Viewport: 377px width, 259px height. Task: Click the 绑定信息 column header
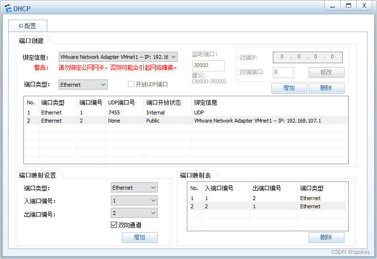point(269,102)
